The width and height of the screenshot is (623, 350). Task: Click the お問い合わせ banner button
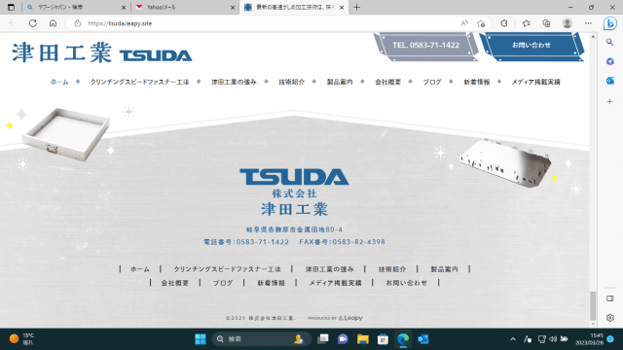531,46
